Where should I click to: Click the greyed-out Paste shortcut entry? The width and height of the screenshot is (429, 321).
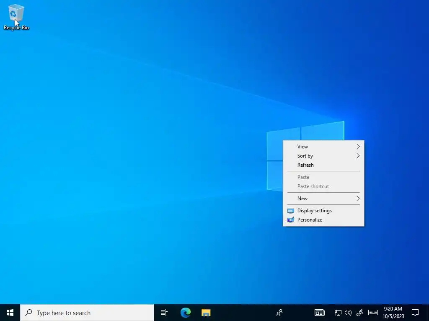point(323,186)
